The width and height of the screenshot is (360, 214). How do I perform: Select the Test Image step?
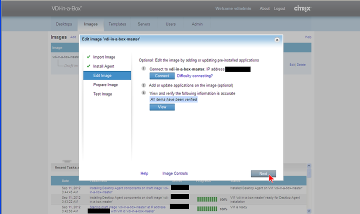pos(102,94)
